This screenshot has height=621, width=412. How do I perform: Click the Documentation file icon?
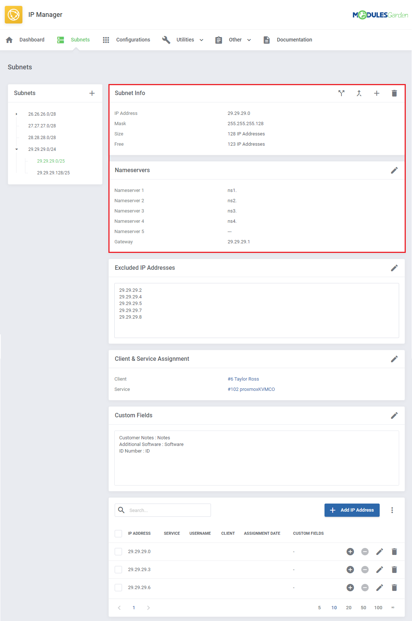click(x=267, y=40)
